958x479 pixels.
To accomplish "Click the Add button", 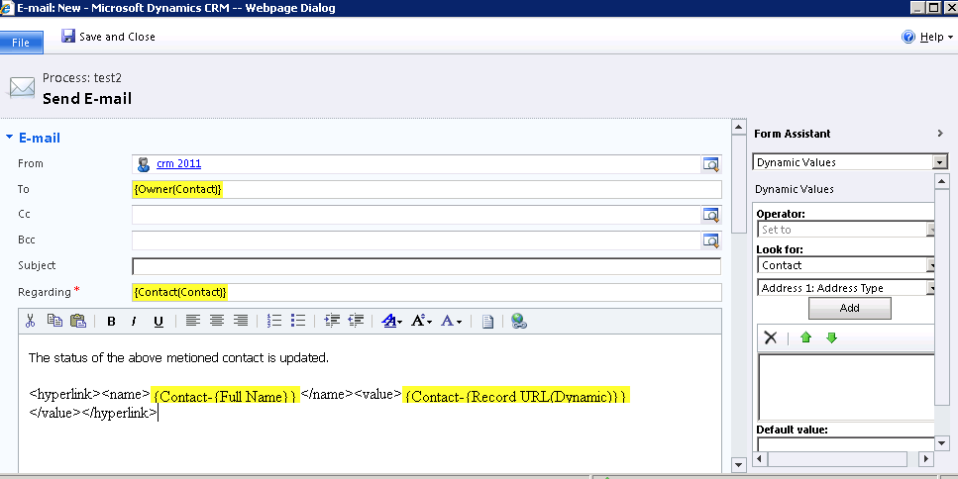I will click(849, 308).
